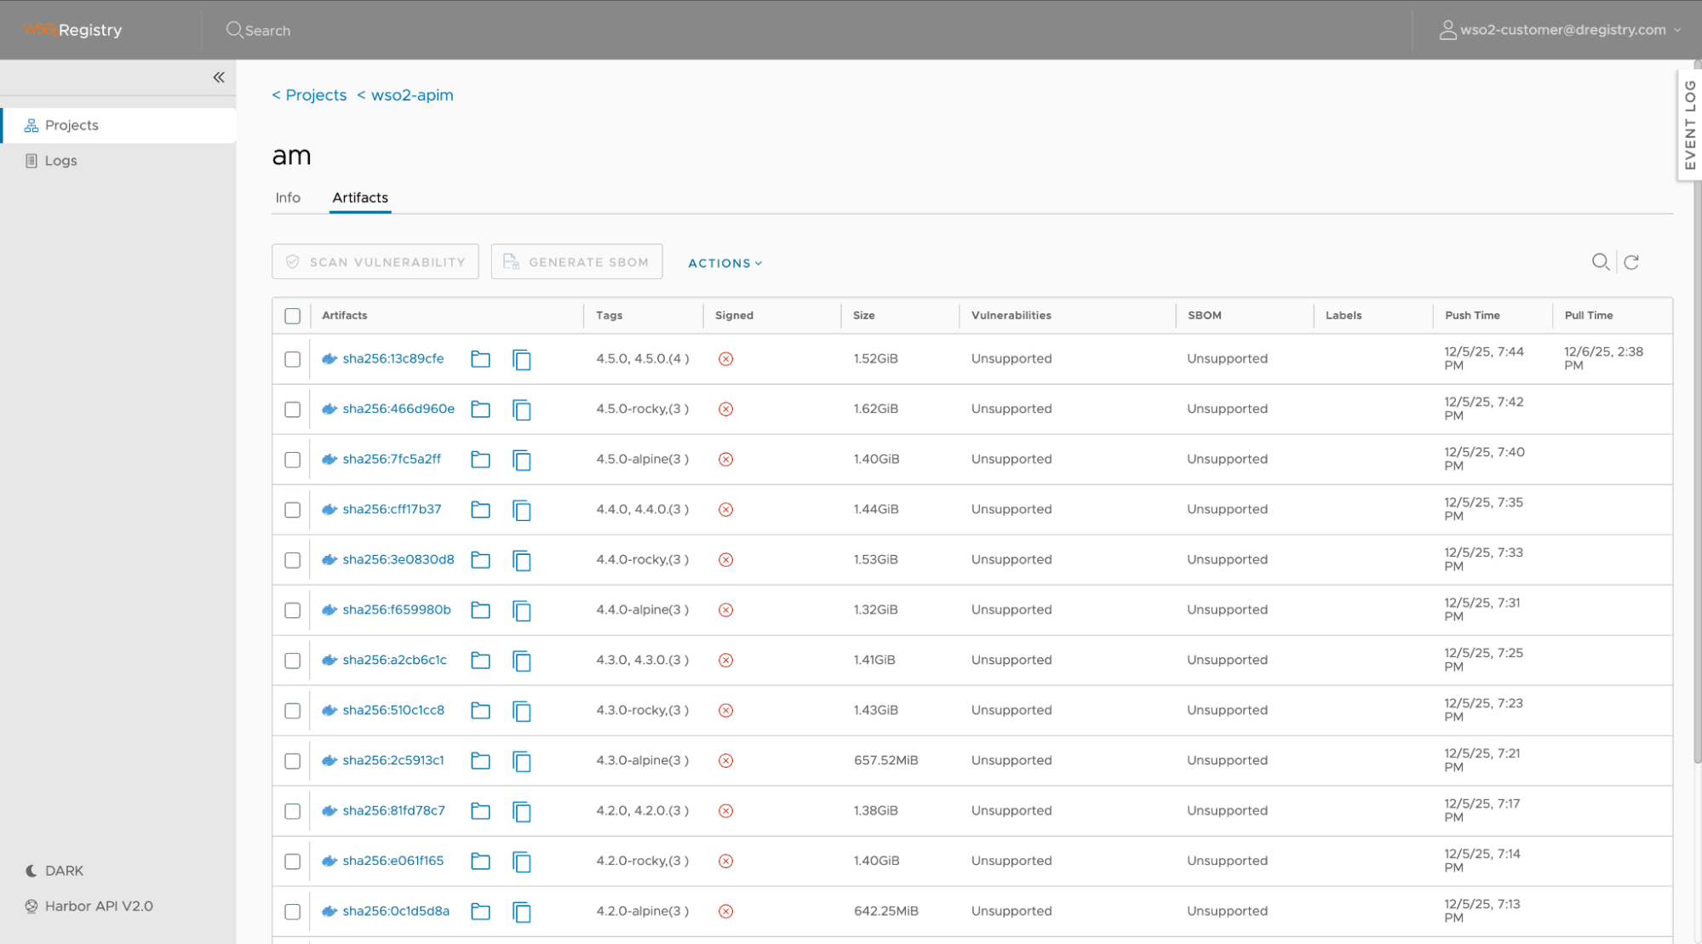Copy the digest of sha256:466d960e
The image size is (1702, 944).
[522, 409]
